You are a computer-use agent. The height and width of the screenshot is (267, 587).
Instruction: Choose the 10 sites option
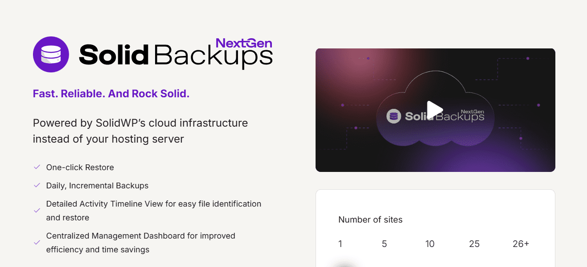(430, 243)
